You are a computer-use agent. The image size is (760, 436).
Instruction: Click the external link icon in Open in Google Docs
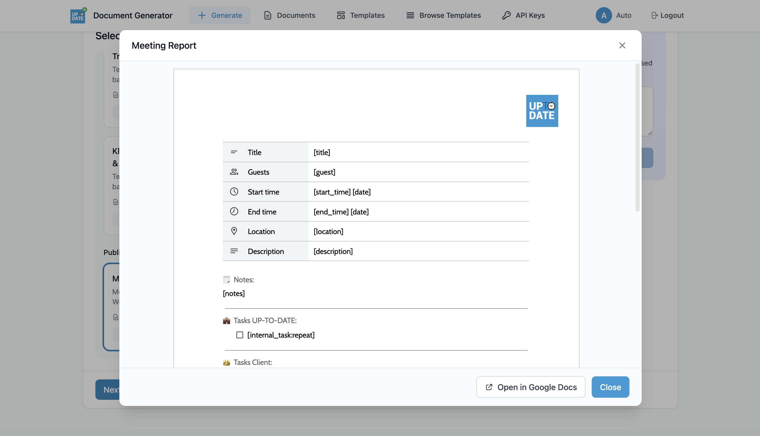[x=489, y=387]
